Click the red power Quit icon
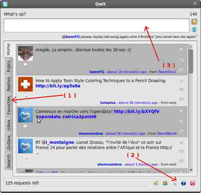This screenshot has height=193, width=201. tap(192, 183)
